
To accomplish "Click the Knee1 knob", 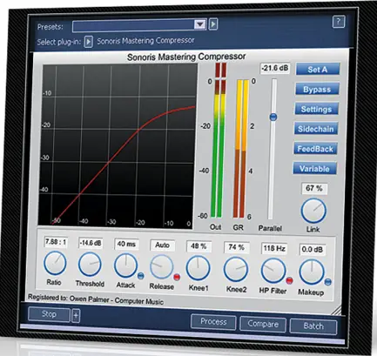I will point(198,268).
